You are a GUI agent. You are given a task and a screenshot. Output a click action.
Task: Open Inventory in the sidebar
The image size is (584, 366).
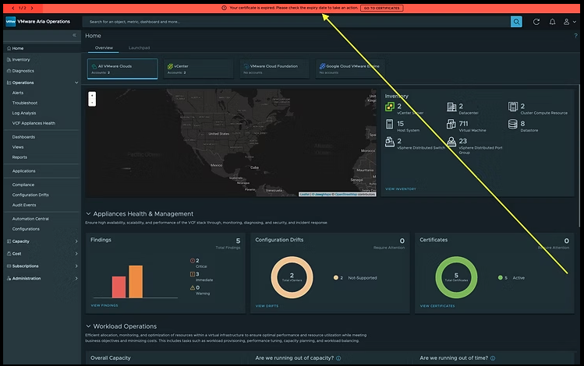tap(21, 59)
